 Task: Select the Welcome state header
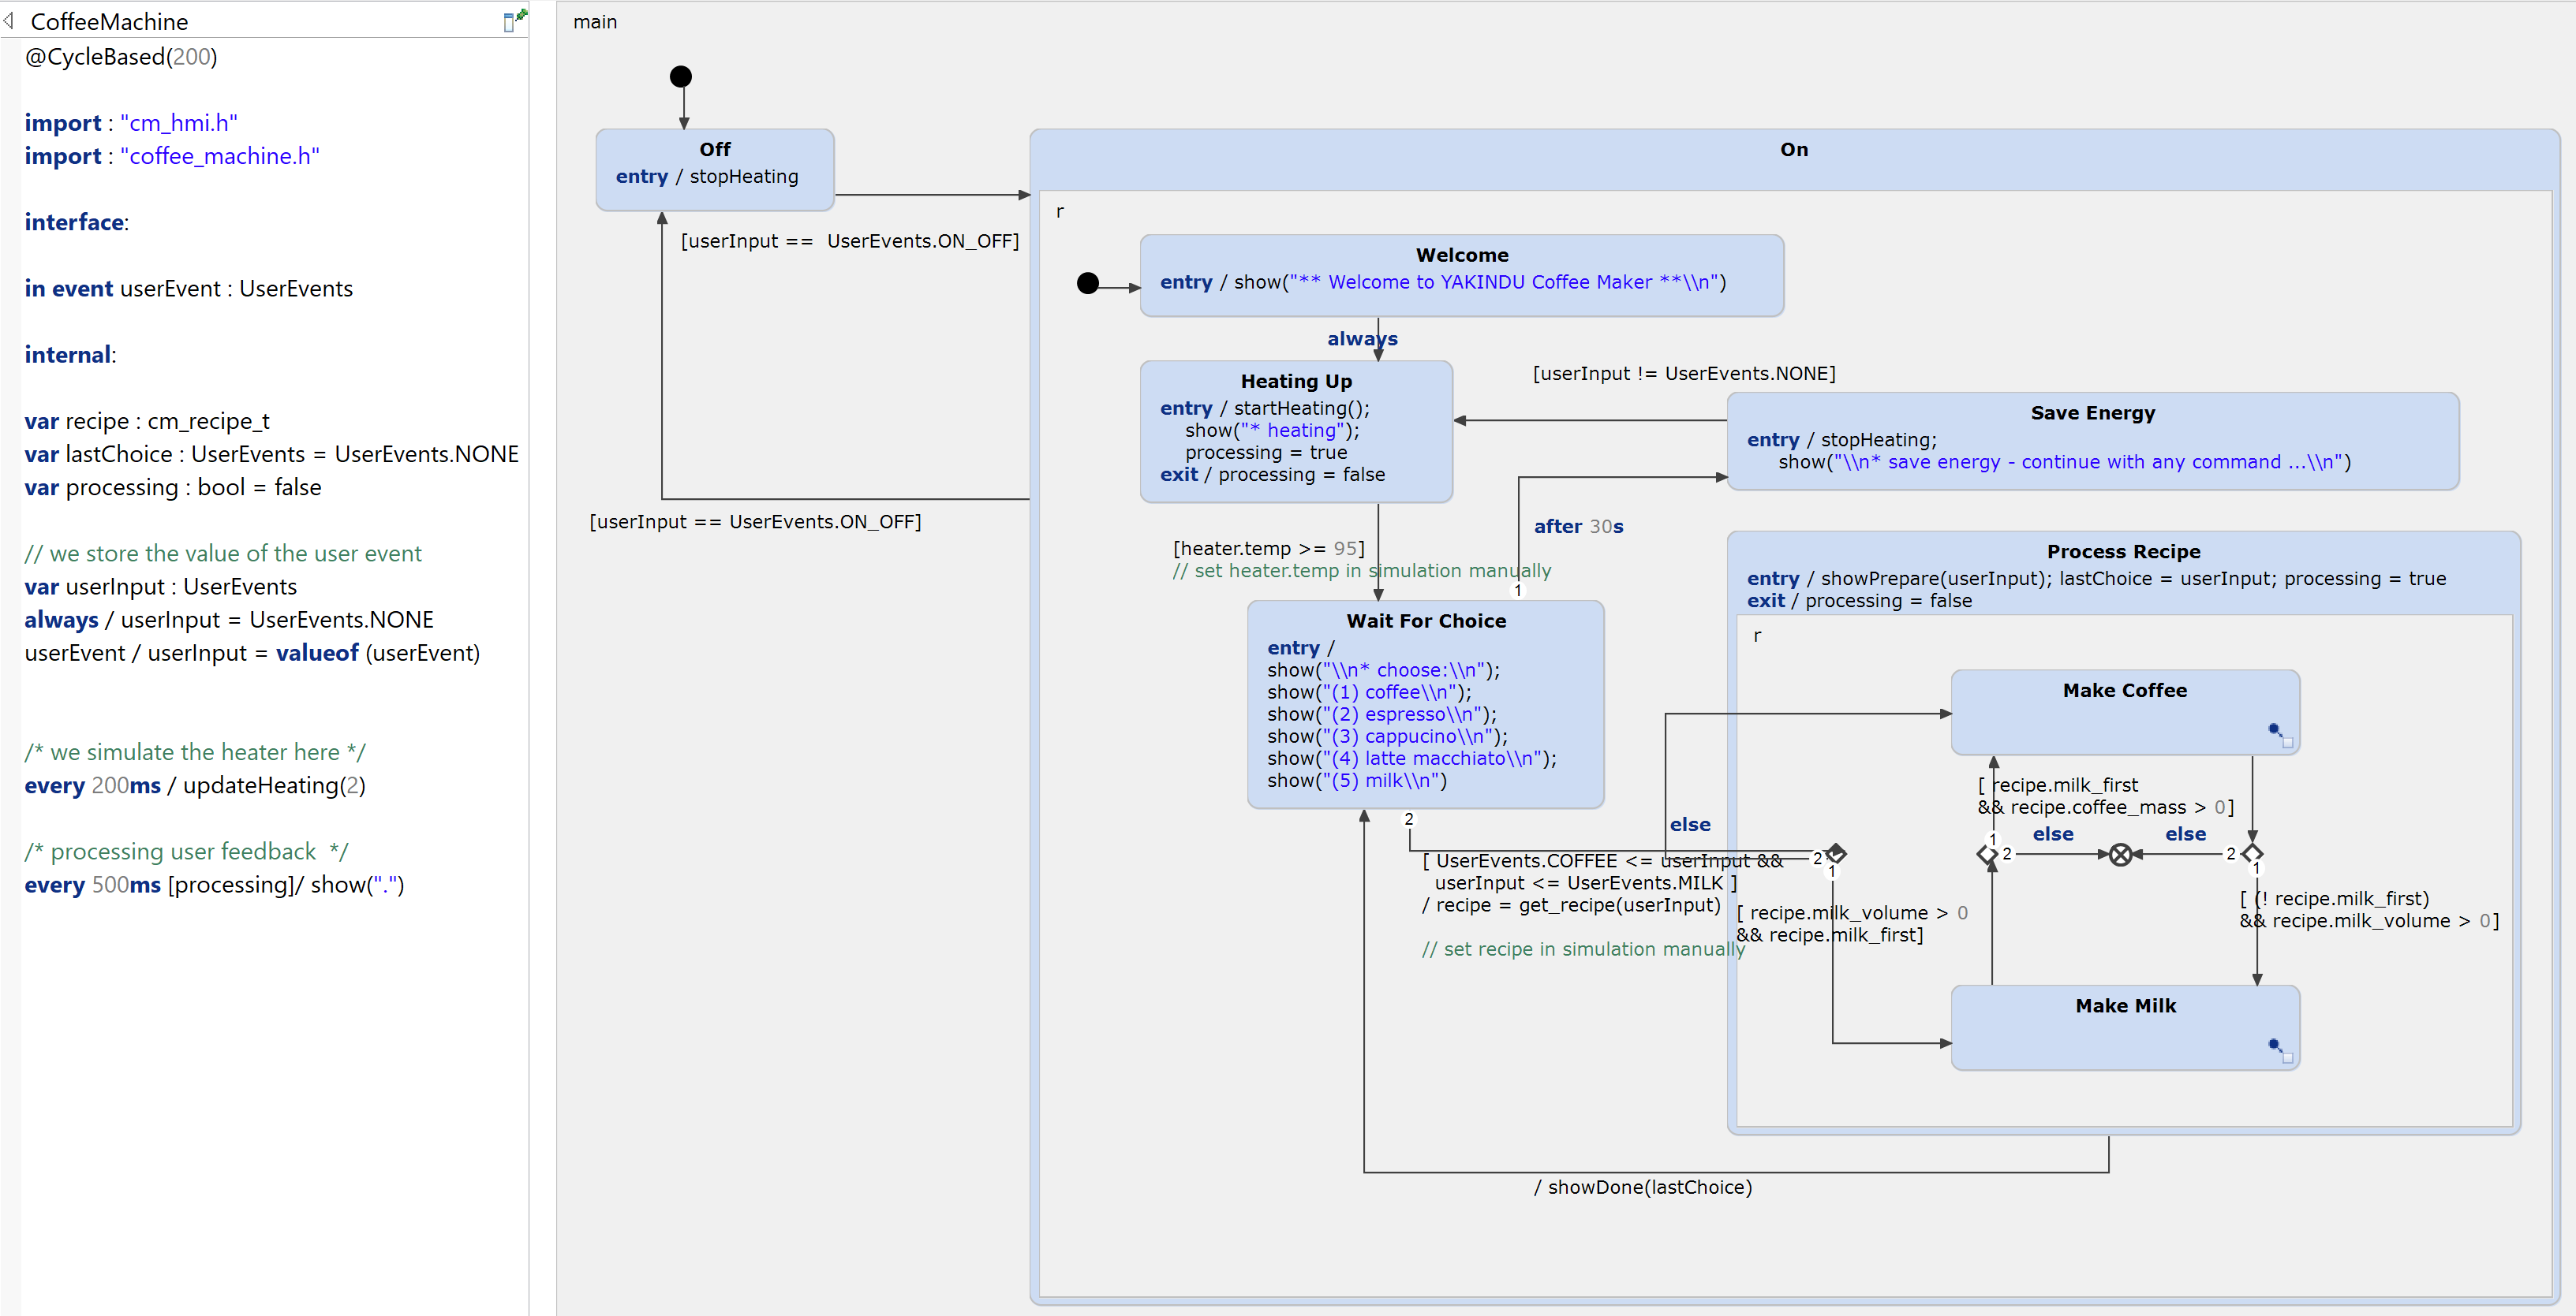coord(1461,255)
